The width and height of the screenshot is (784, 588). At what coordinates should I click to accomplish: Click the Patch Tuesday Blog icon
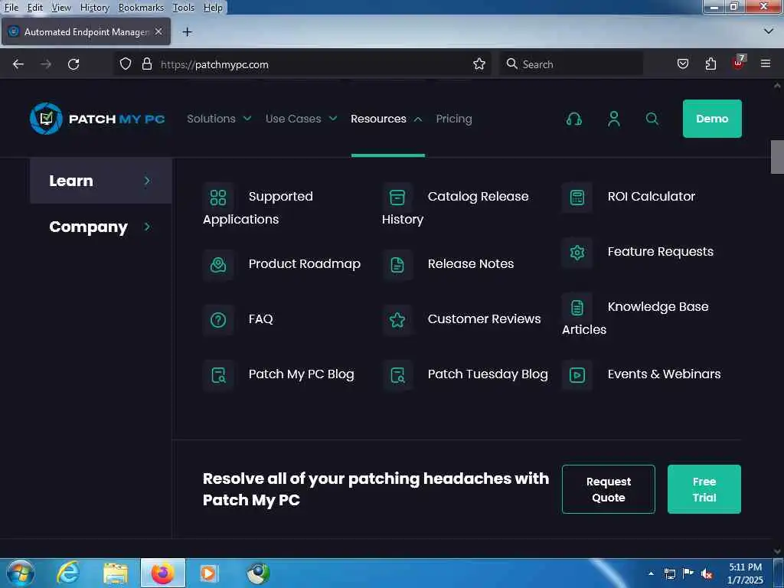coord(397,375)
